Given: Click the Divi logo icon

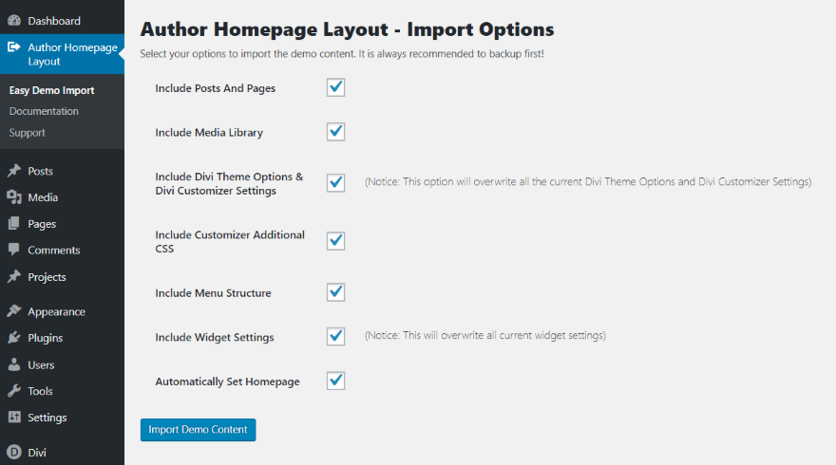Looking at the screenshot, I should [x=14, y=453].
